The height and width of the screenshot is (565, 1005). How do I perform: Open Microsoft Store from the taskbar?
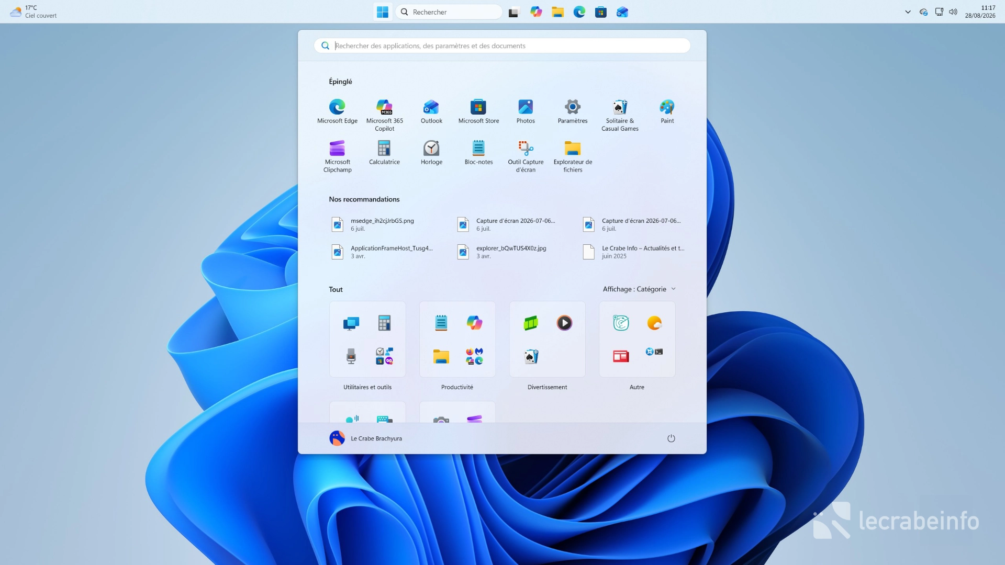tap(601, 12)
